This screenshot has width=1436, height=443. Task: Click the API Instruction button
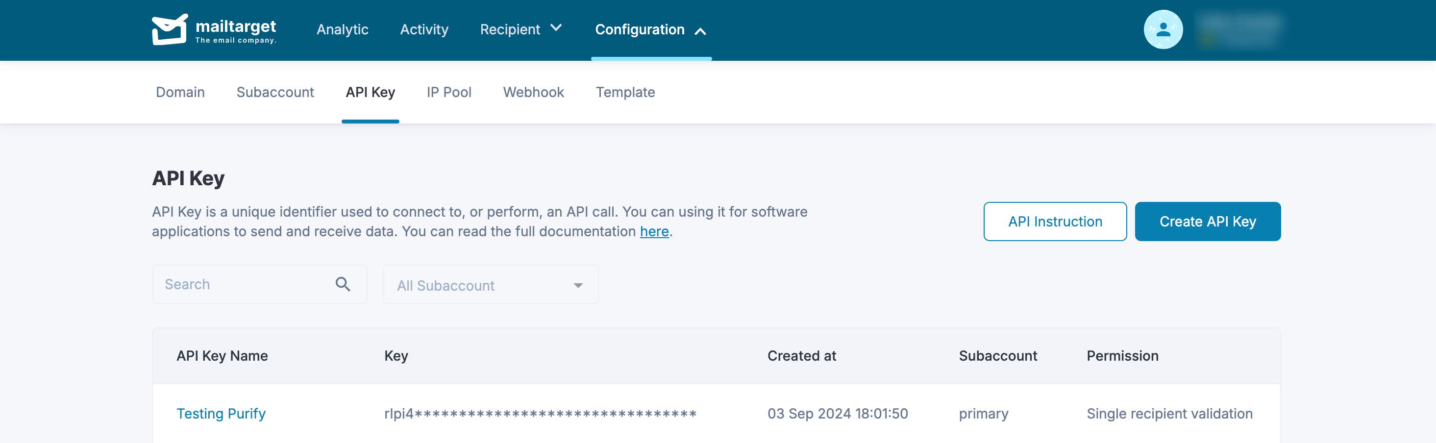pos(1055,221)
